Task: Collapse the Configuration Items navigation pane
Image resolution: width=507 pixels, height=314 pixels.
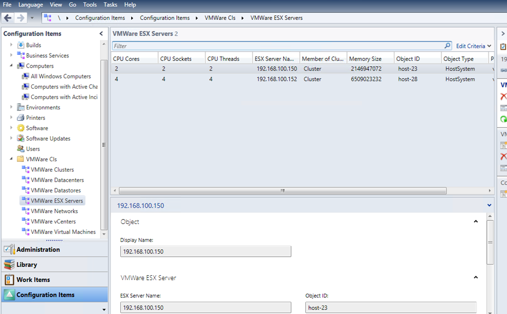Action: click(101, 34)
